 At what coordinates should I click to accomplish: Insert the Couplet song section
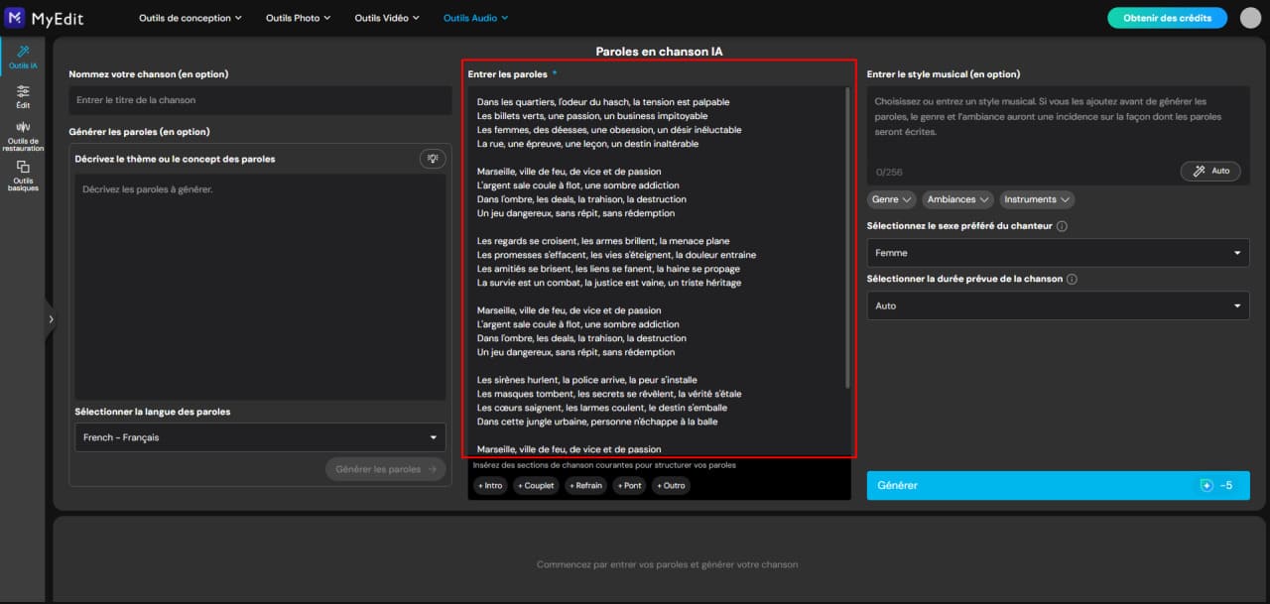(536, 485)
